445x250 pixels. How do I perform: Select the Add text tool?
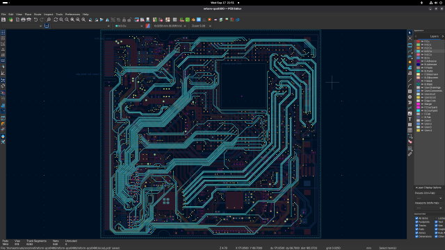pos(410,119)
